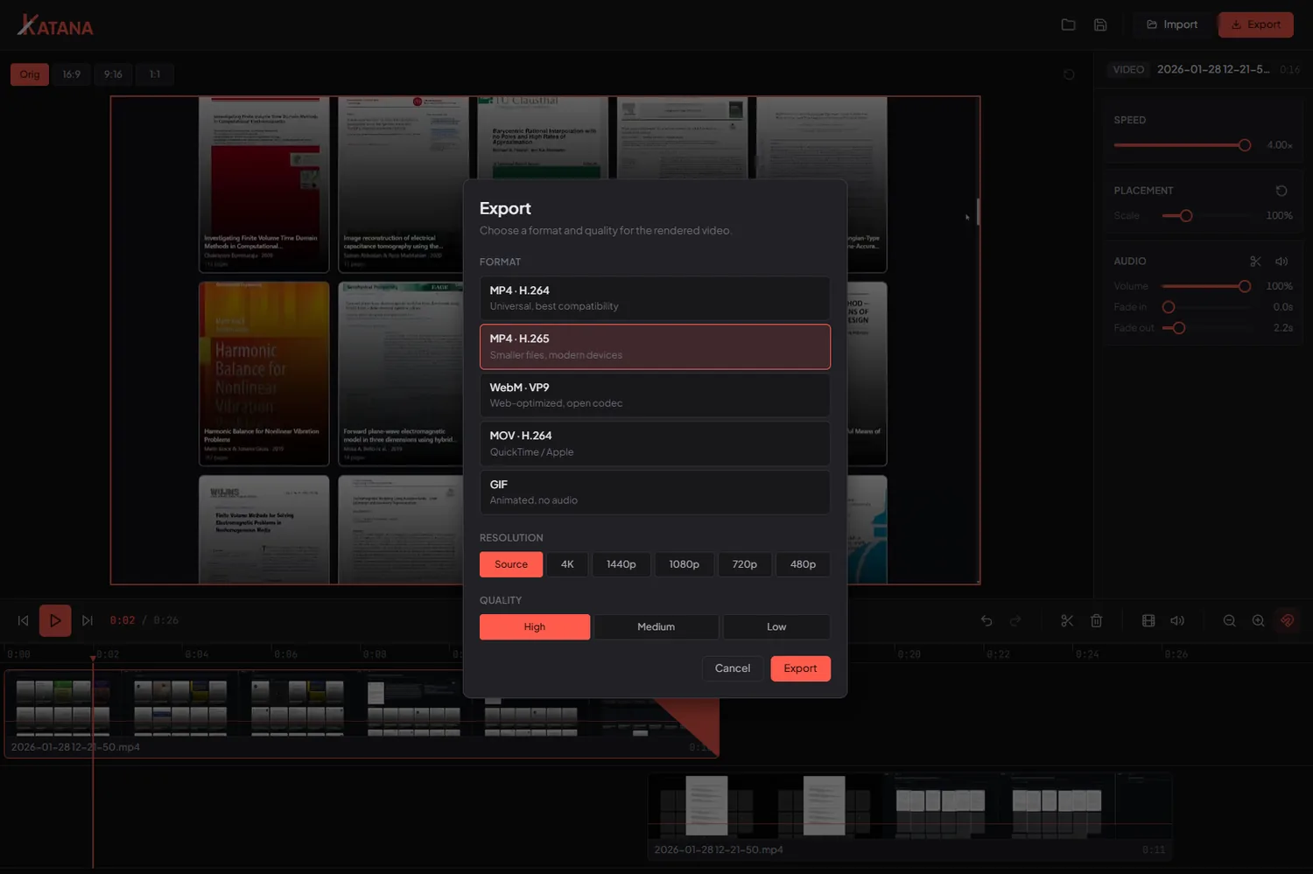Set quality to Low
This screenshot has height=874, width=1313.
point(776,627)
